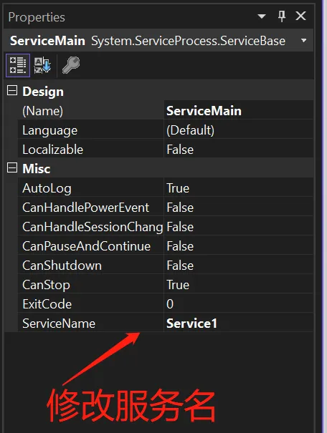Screen dimensions: 327x433
Task: Select the Language property row
Action: click(x=166, y=130)
